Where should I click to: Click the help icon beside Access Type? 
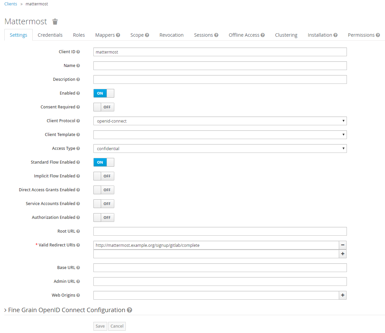click(x=79, y=148)
